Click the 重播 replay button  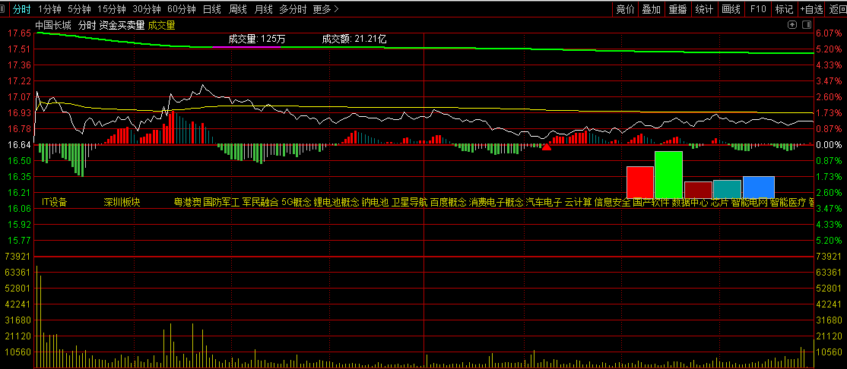tap(678, 9)
